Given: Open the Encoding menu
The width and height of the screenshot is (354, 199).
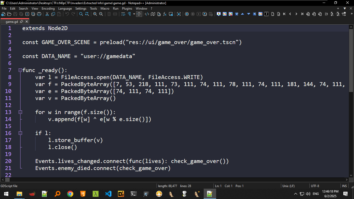Looking at the screenshot, I should 48,9.
